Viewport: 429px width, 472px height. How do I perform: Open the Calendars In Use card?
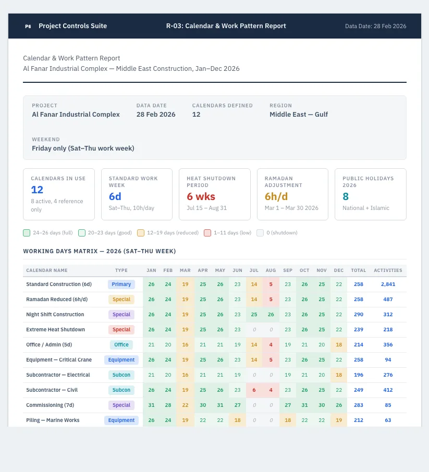coord(59,194)
